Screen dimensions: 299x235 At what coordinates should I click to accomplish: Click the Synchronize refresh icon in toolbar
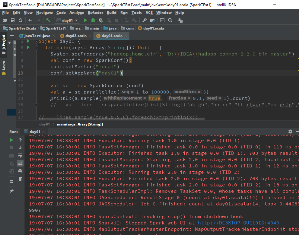[21, 21]
